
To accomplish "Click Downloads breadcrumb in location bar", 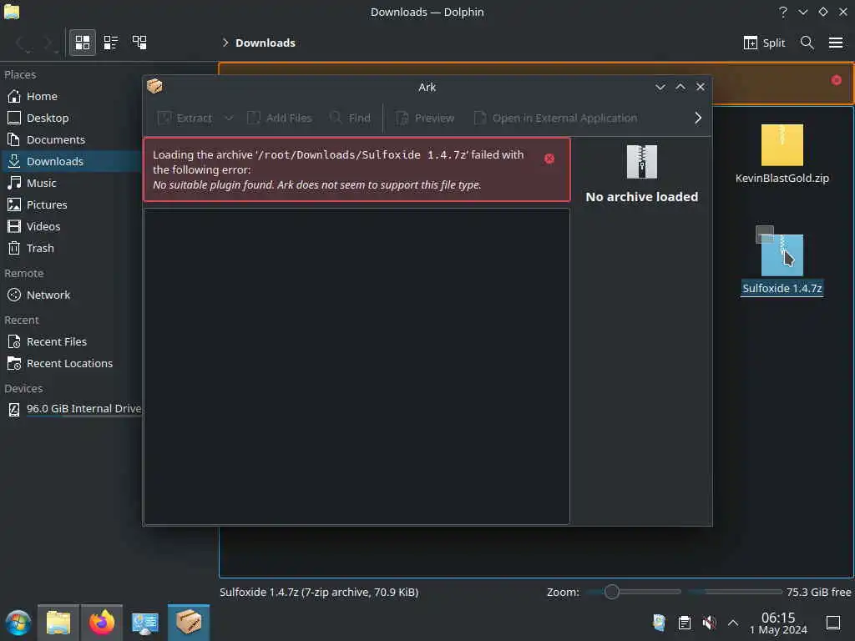I will click(x=266, y=43).
